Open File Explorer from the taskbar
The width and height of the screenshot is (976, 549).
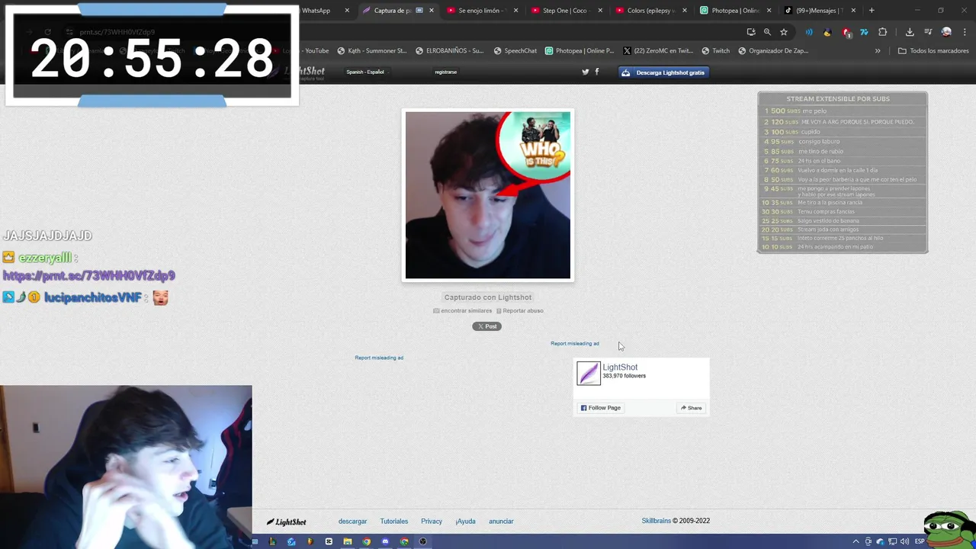[x=348, y=541]
